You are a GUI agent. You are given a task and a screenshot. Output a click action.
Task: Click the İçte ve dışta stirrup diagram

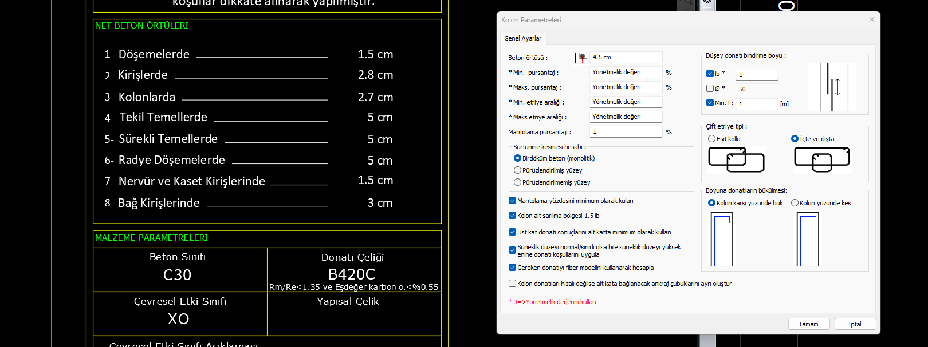point(822,159)
